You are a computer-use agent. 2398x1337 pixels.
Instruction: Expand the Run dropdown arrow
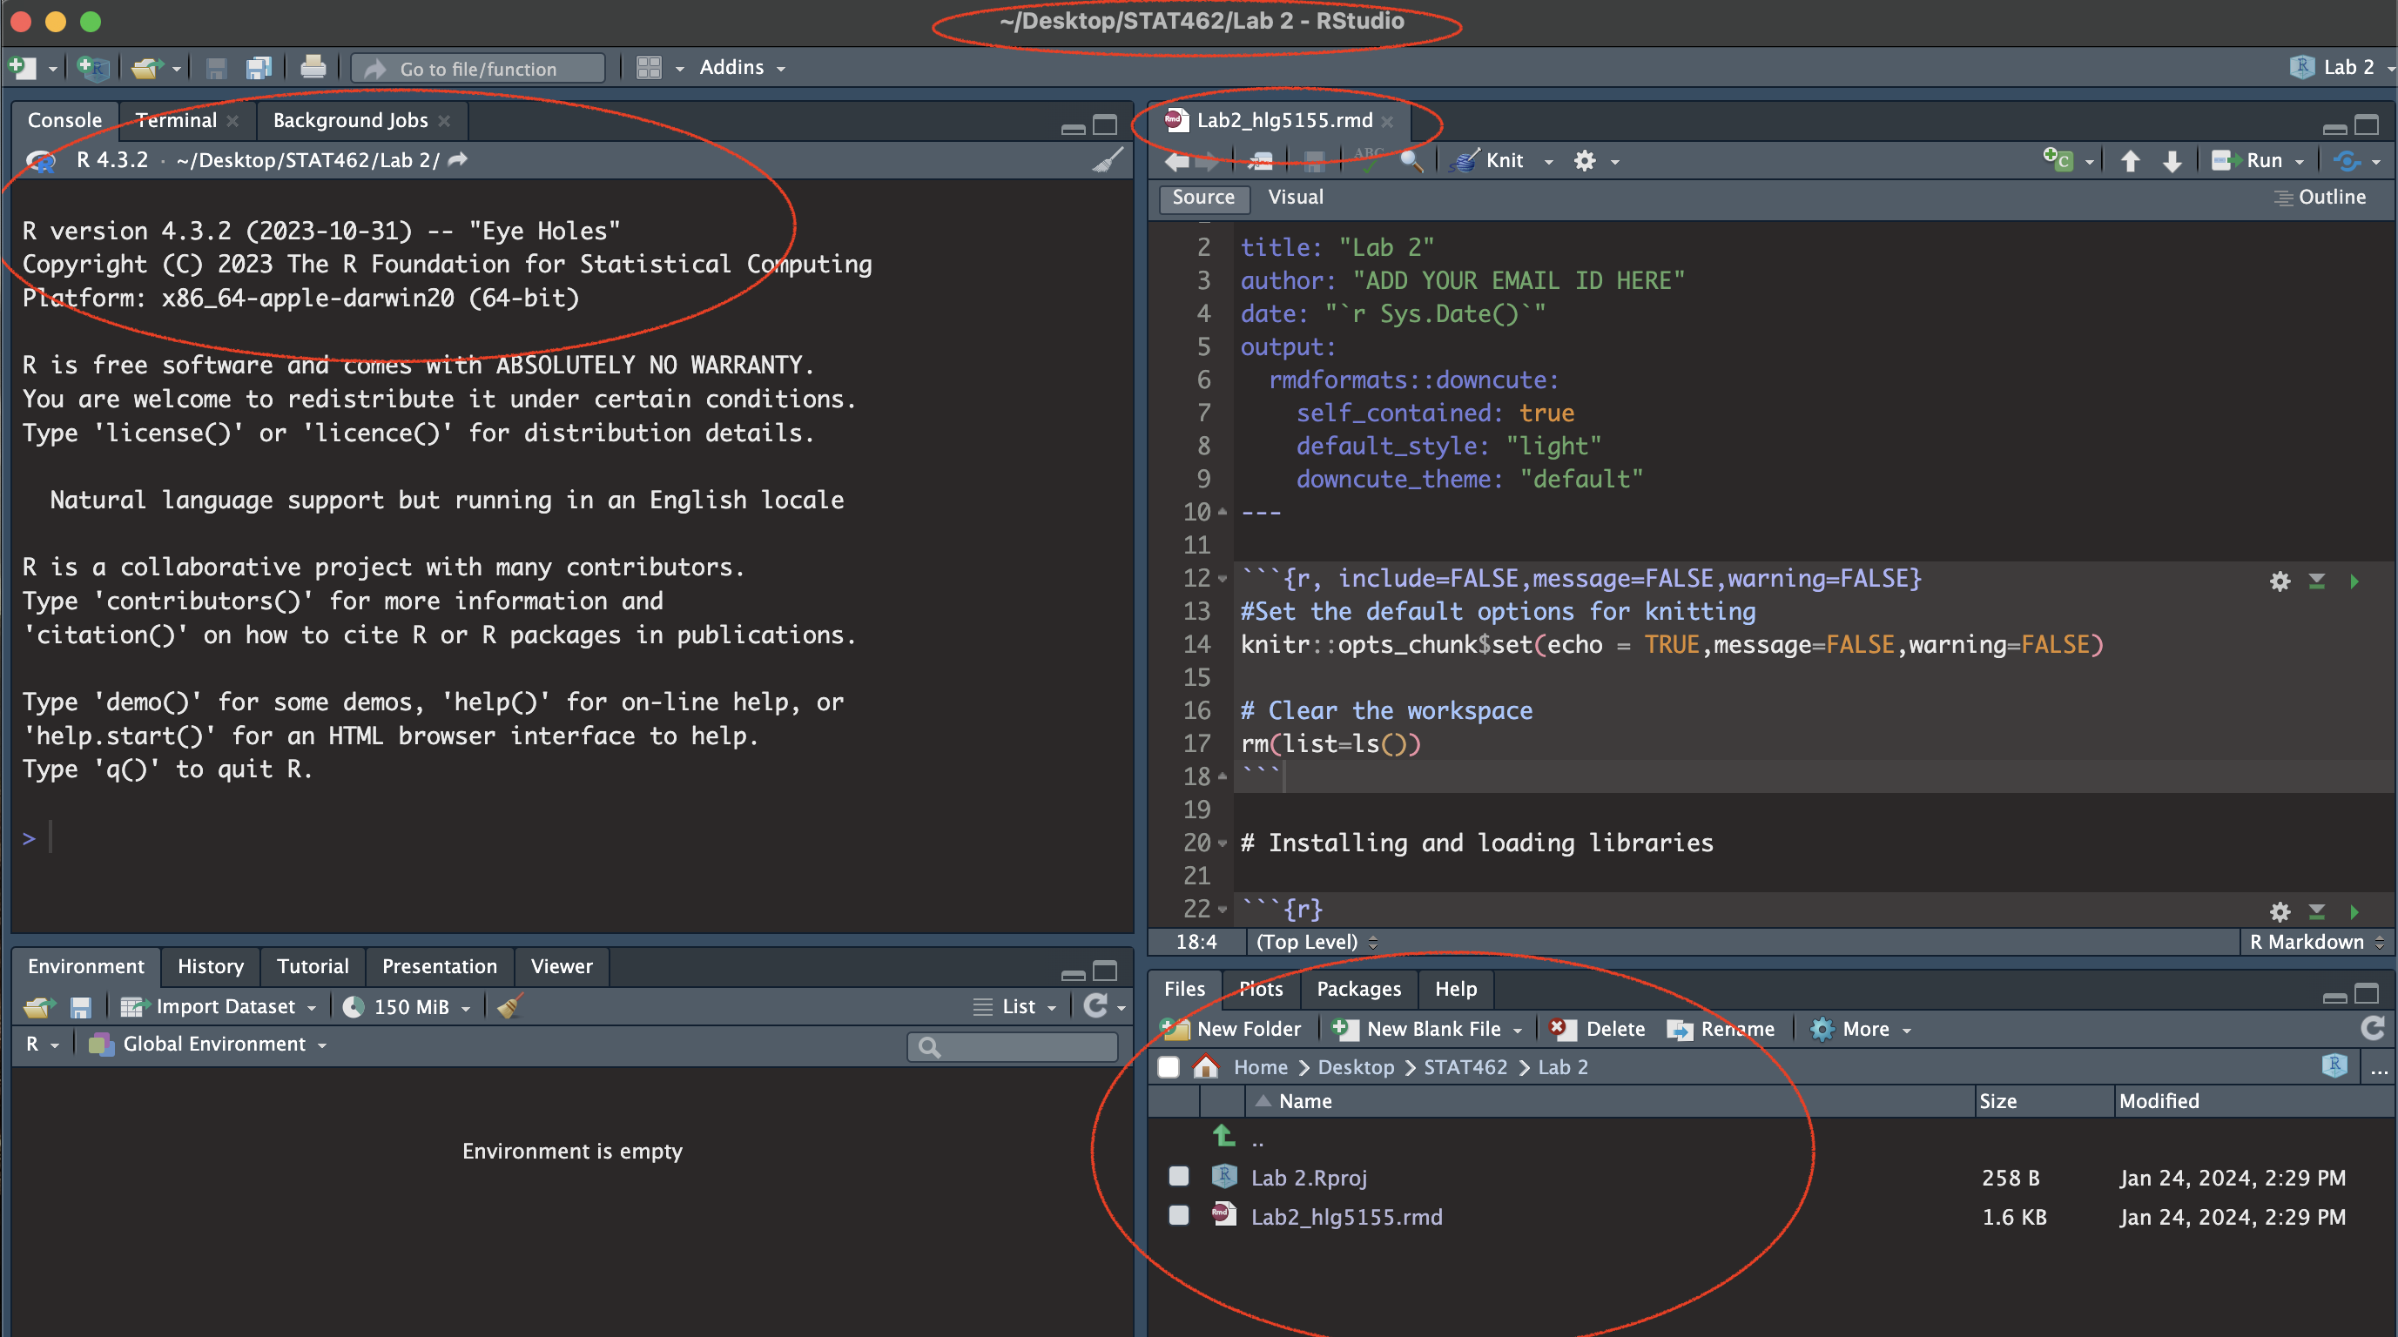2300,162
